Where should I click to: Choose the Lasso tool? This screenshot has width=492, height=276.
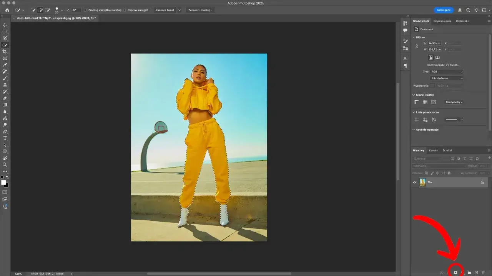pos(5,38)
